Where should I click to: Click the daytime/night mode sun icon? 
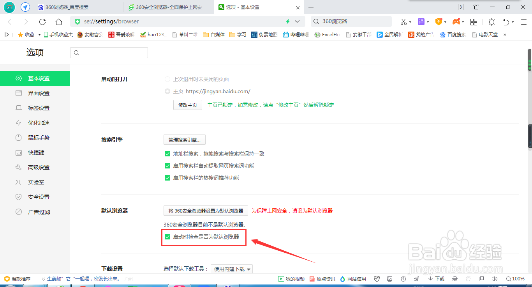(x=491, y=22)
